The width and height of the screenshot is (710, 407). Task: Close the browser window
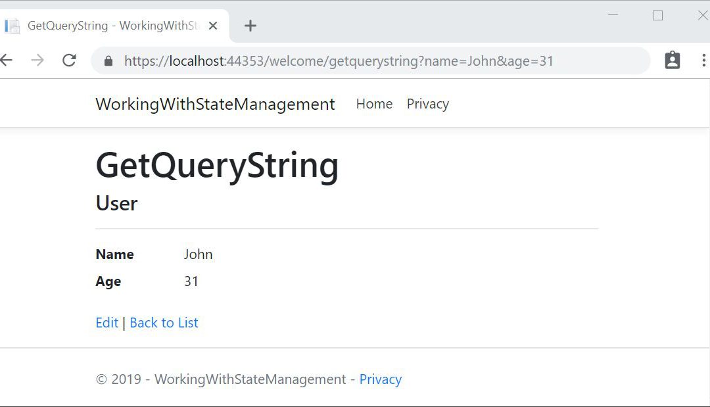[701, 15]
